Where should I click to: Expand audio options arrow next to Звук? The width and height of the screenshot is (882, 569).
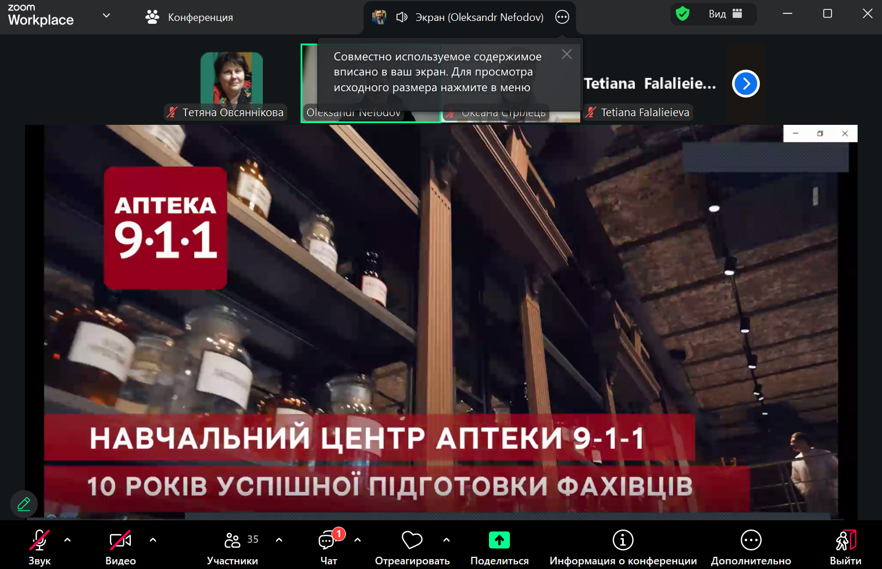pyautogui.click(x=67, y=540)
